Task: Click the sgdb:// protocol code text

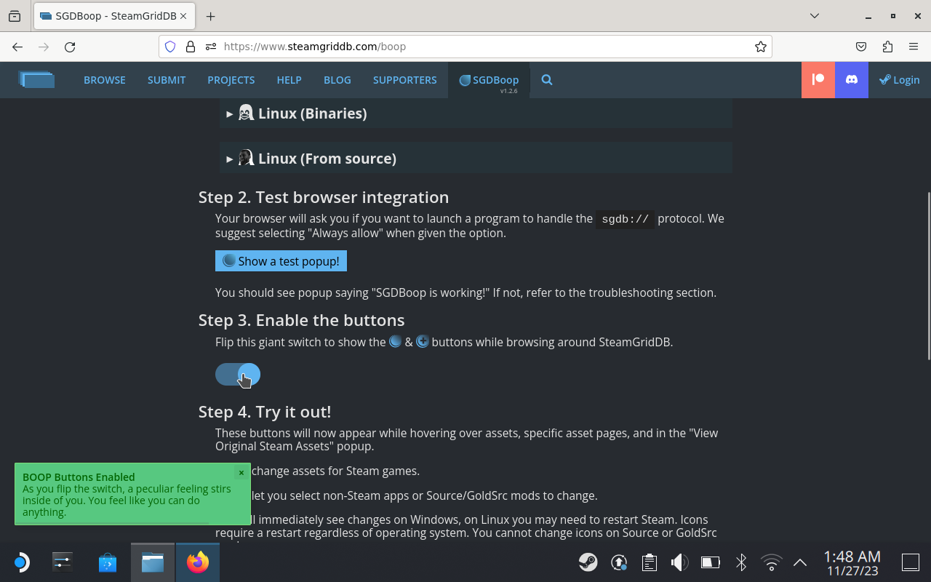Action: click(626, 219)
